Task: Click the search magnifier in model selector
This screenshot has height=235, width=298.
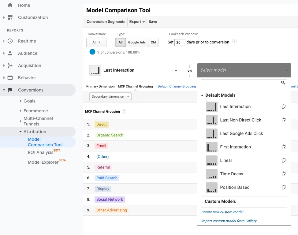Action: click(x=283, y=83)
